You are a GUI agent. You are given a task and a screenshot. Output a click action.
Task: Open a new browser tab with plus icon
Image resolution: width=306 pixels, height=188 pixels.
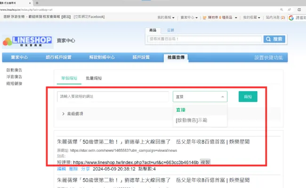[x=37, y=3]
